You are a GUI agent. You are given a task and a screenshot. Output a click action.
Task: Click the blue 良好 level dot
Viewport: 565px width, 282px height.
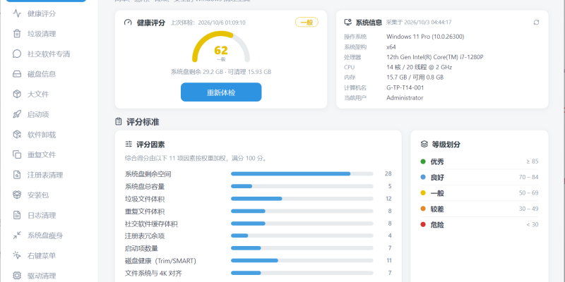[x=423, y=178]
